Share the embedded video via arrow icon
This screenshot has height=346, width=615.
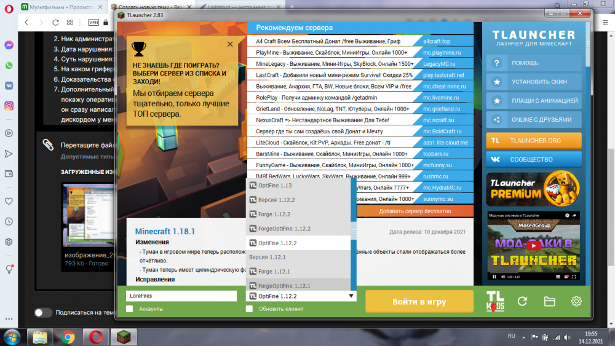(x=574, y=216)
